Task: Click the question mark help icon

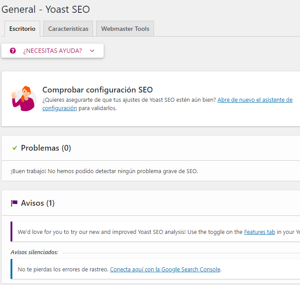Action: [x=13, y=51]
